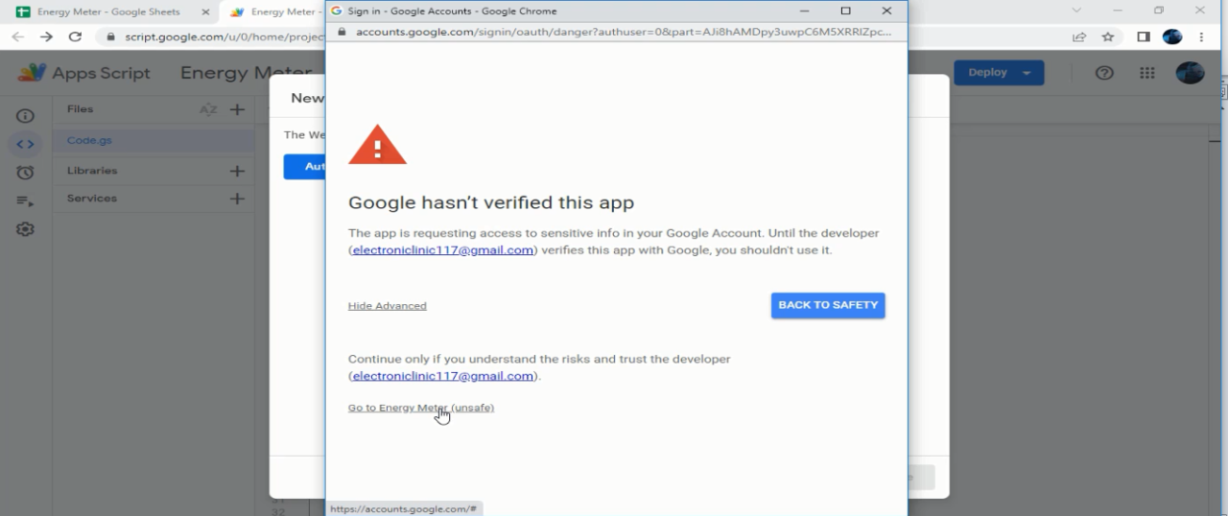This screenshot has height=516, width=1228.
Task: Click the Hide Advanced link
Action: tap(387, 306)
